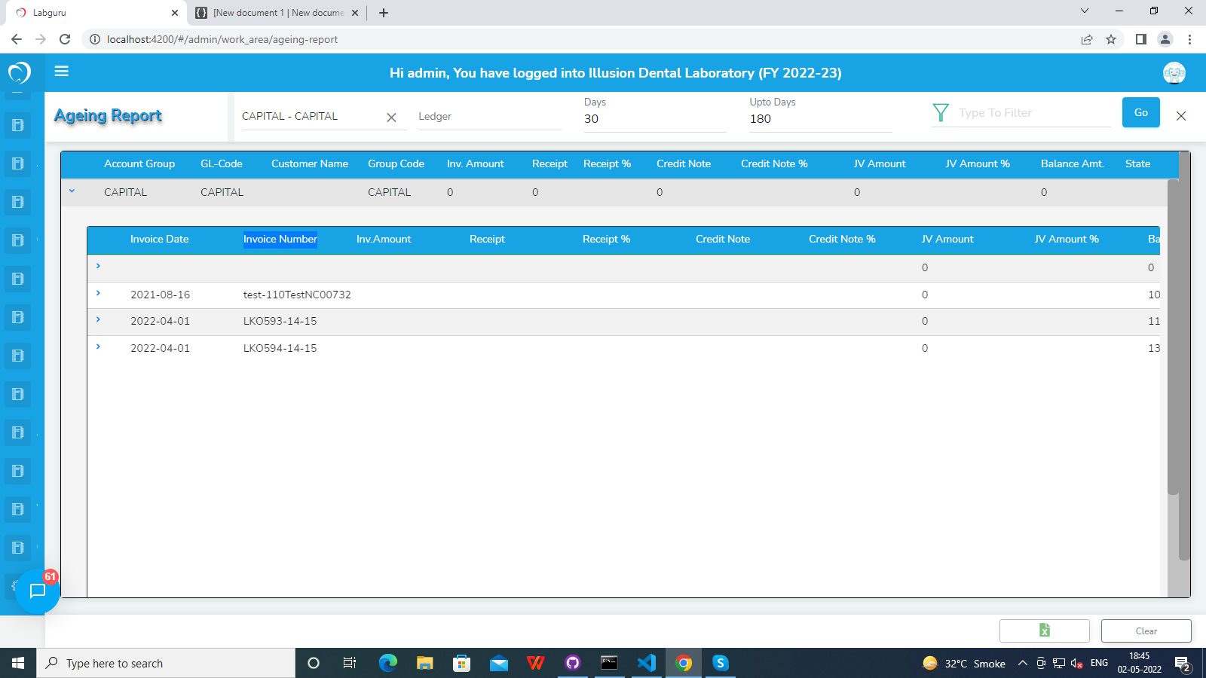Viewport: 1206px width, 678px height.
Task: Open the Windows Start menu
Action: [x=18, y=663]
